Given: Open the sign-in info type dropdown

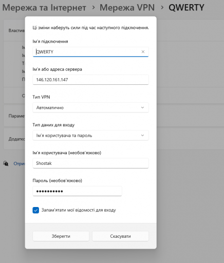Looking at the screenshot, I should click(x=90, y=136).
